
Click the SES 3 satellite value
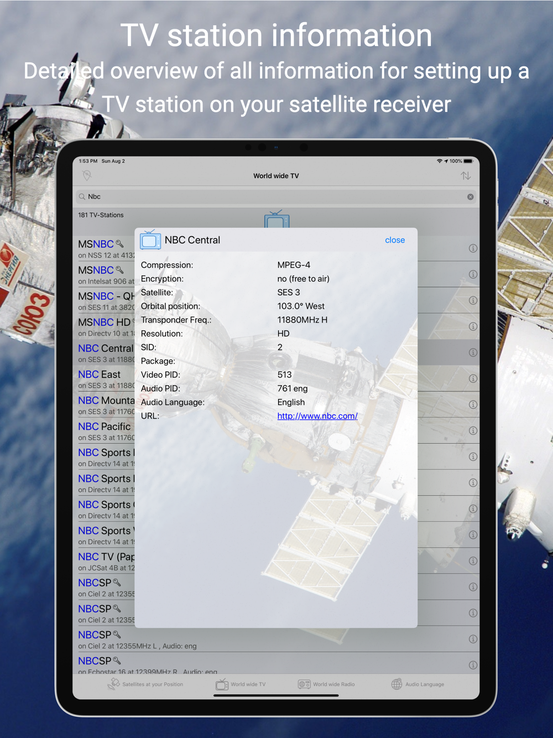pos(289,293)
